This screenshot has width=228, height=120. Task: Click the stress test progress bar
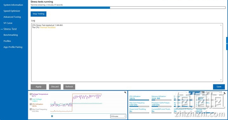click(x=128, y=8)
